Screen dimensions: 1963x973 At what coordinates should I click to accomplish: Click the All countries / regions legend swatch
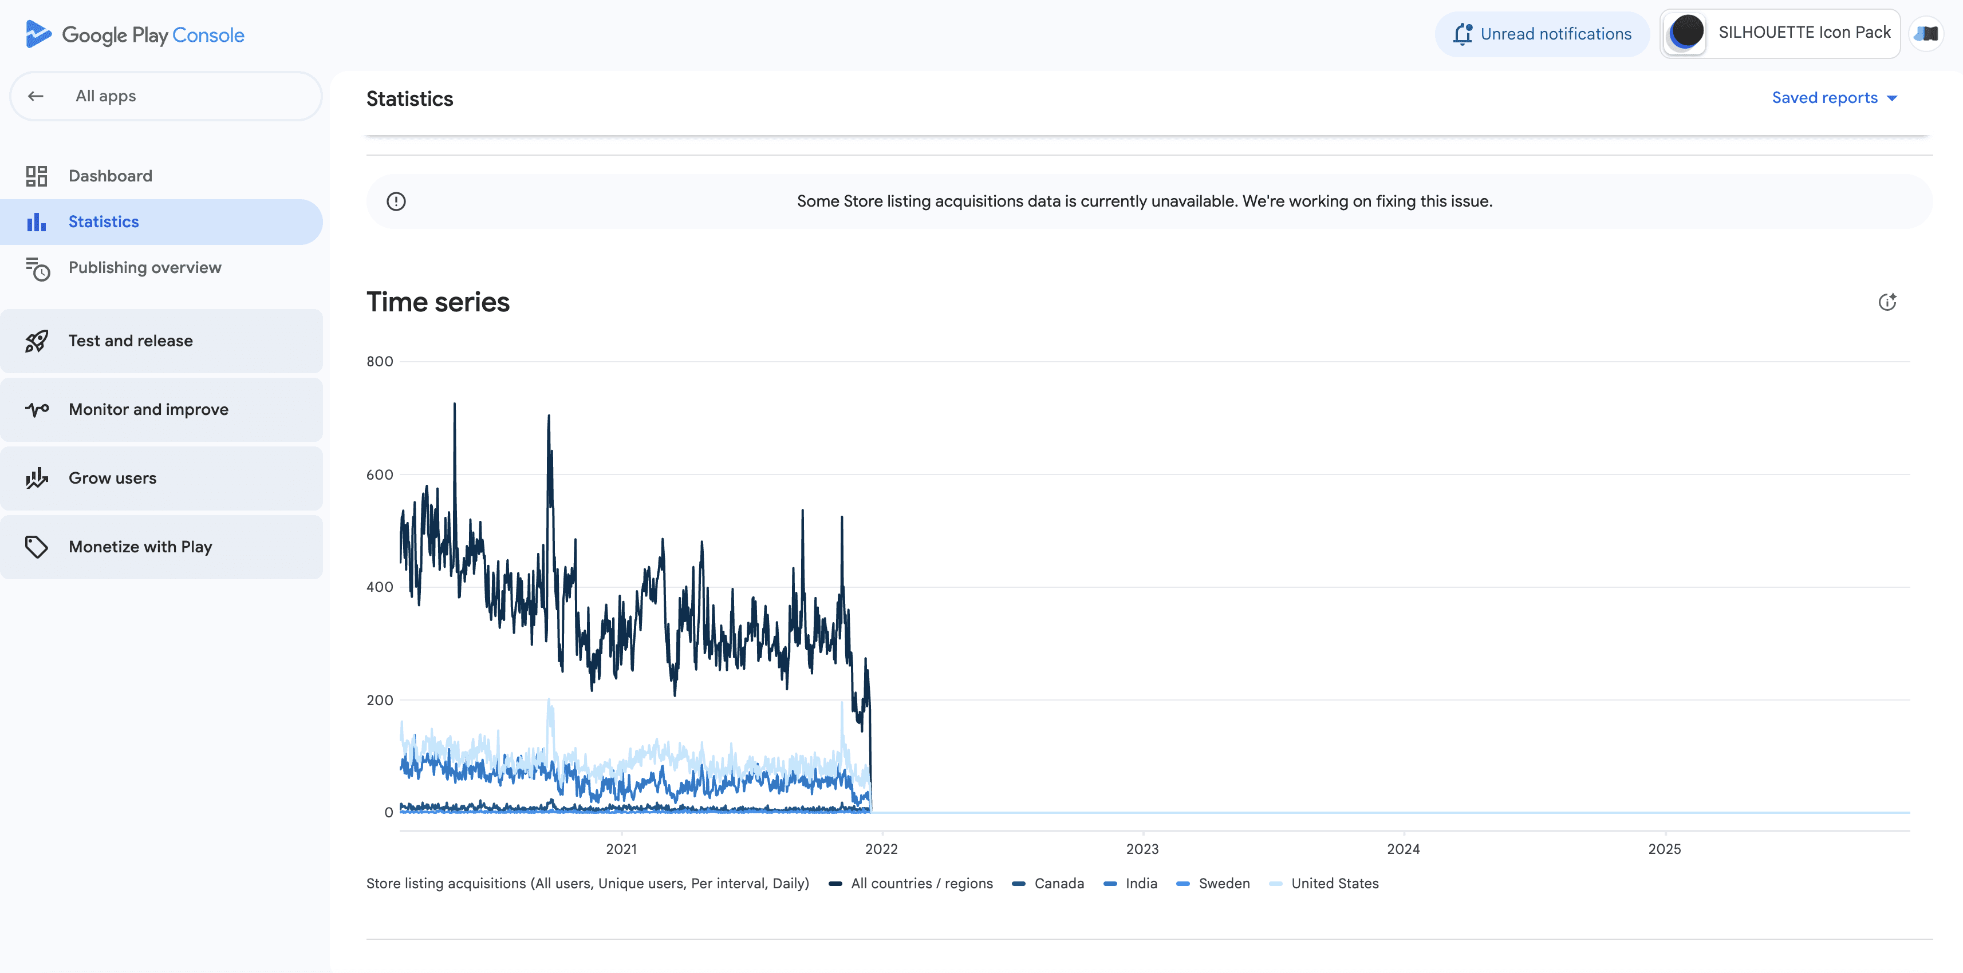[835, 884]
